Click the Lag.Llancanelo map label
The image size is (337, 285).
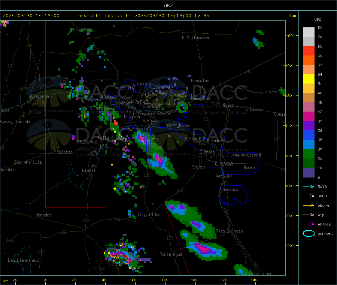point(24,260)
